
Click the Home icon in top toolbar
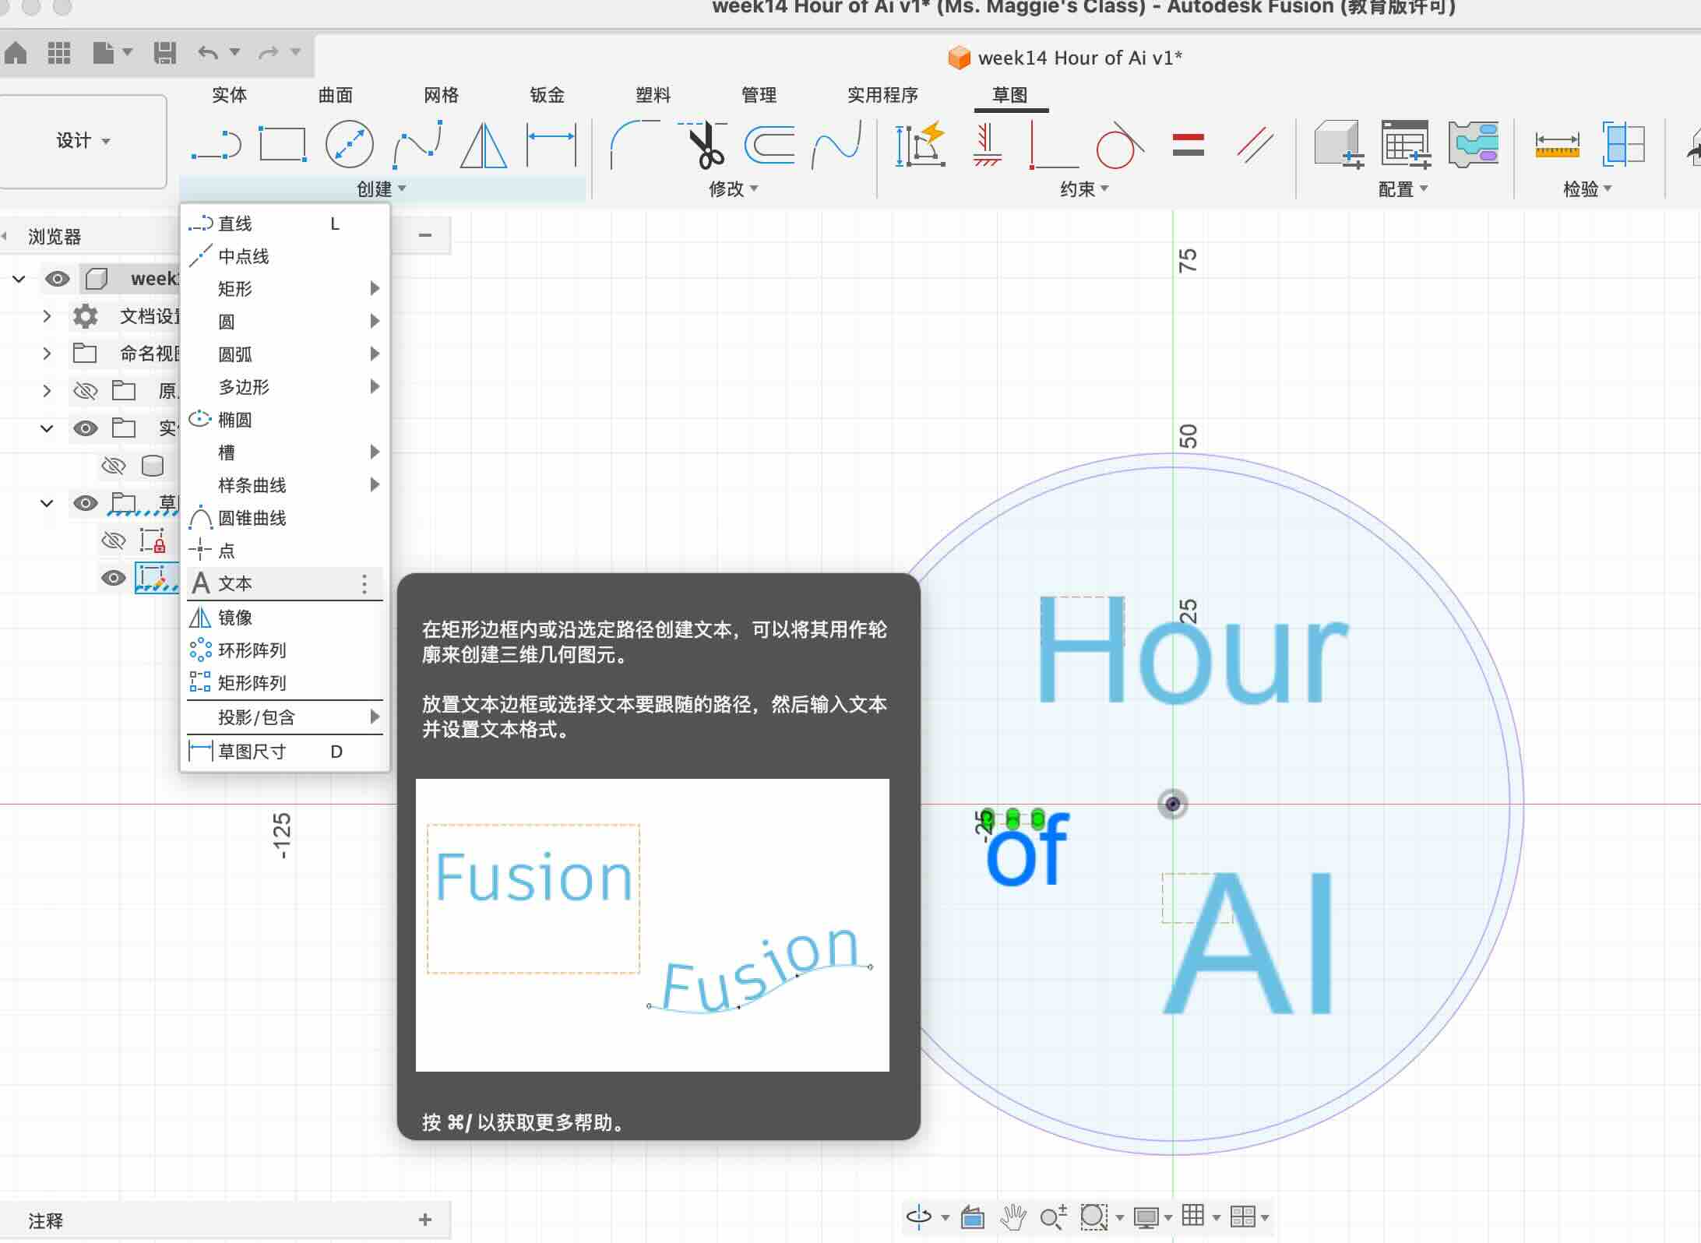coord(16,53)
